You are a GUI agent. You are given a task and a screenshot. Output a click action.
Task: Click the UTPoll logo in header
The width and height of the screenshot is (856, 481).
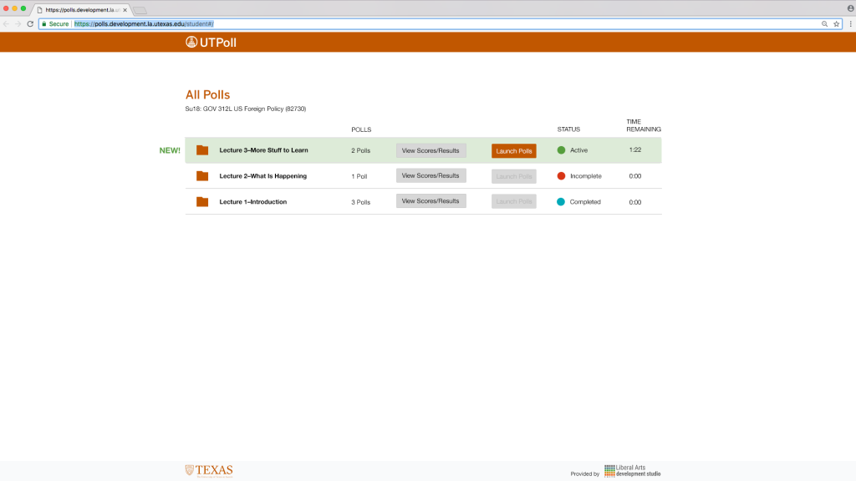(x=211, y=43)
